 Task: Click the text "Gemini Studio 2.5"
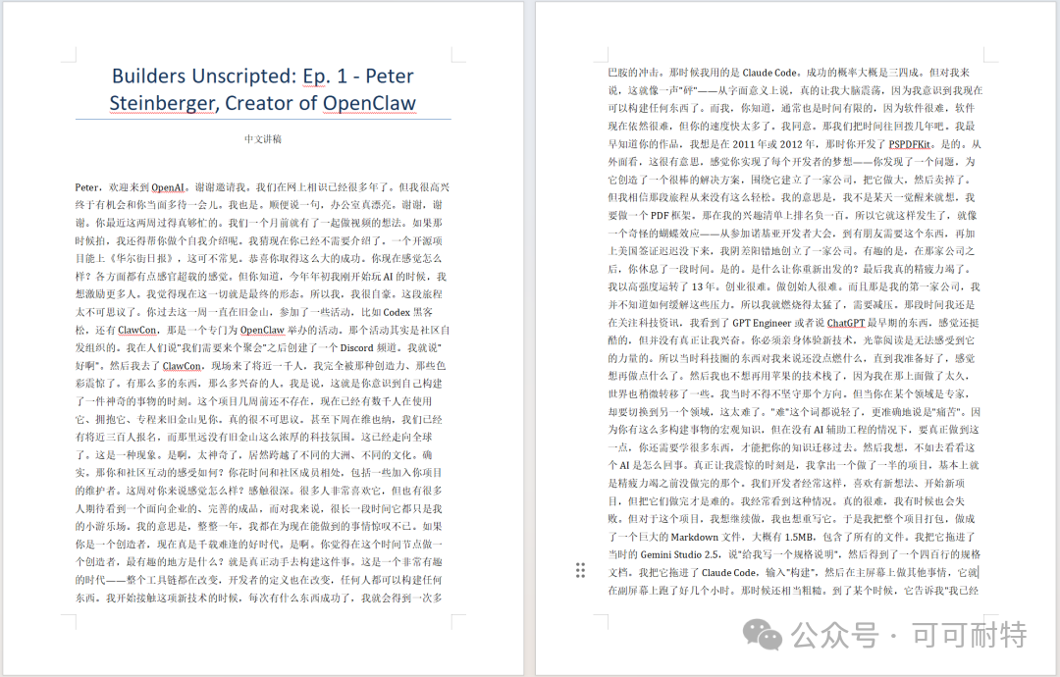click(x=680, y=554)
